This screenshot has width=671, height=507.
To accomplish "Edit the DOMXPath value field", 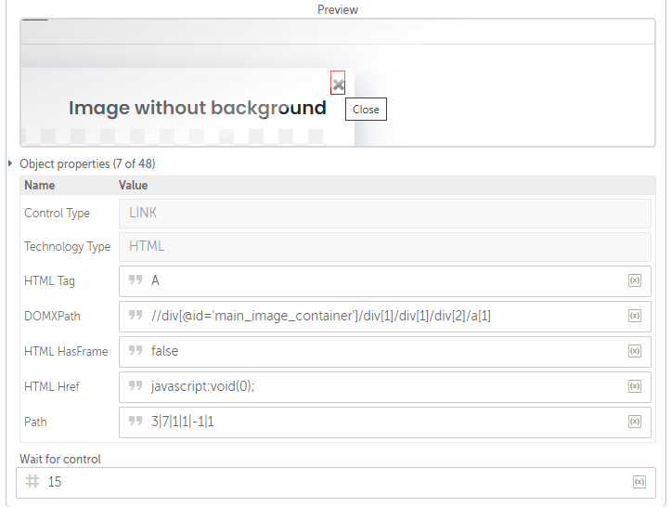I will click(x=385, y=317).
